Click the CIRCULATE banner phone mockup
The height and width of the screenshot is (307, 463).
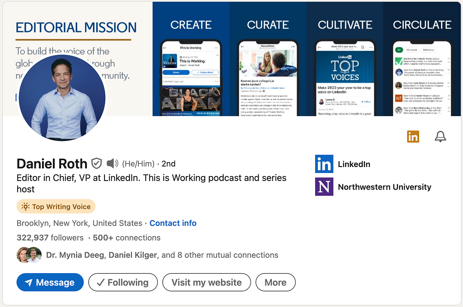422,78
